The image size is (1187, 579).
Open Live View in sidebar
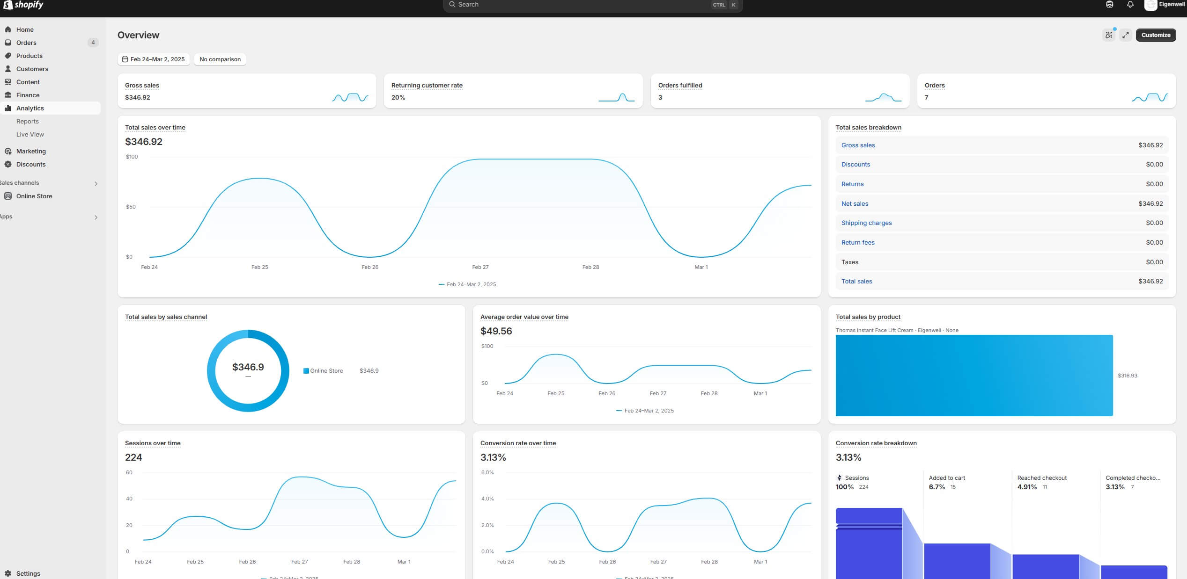click(x=30, y=134)
